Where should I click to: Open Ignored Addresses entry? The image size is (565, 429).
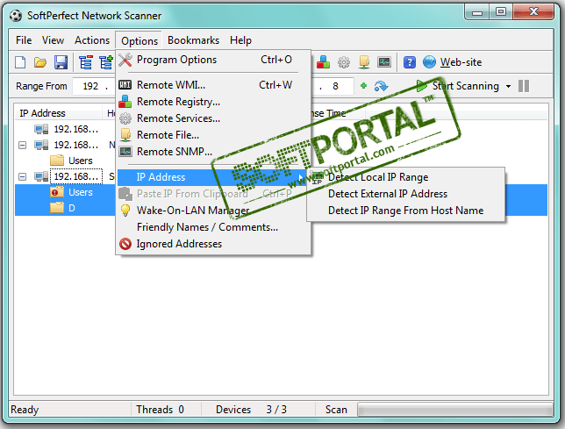coord(213,244)
